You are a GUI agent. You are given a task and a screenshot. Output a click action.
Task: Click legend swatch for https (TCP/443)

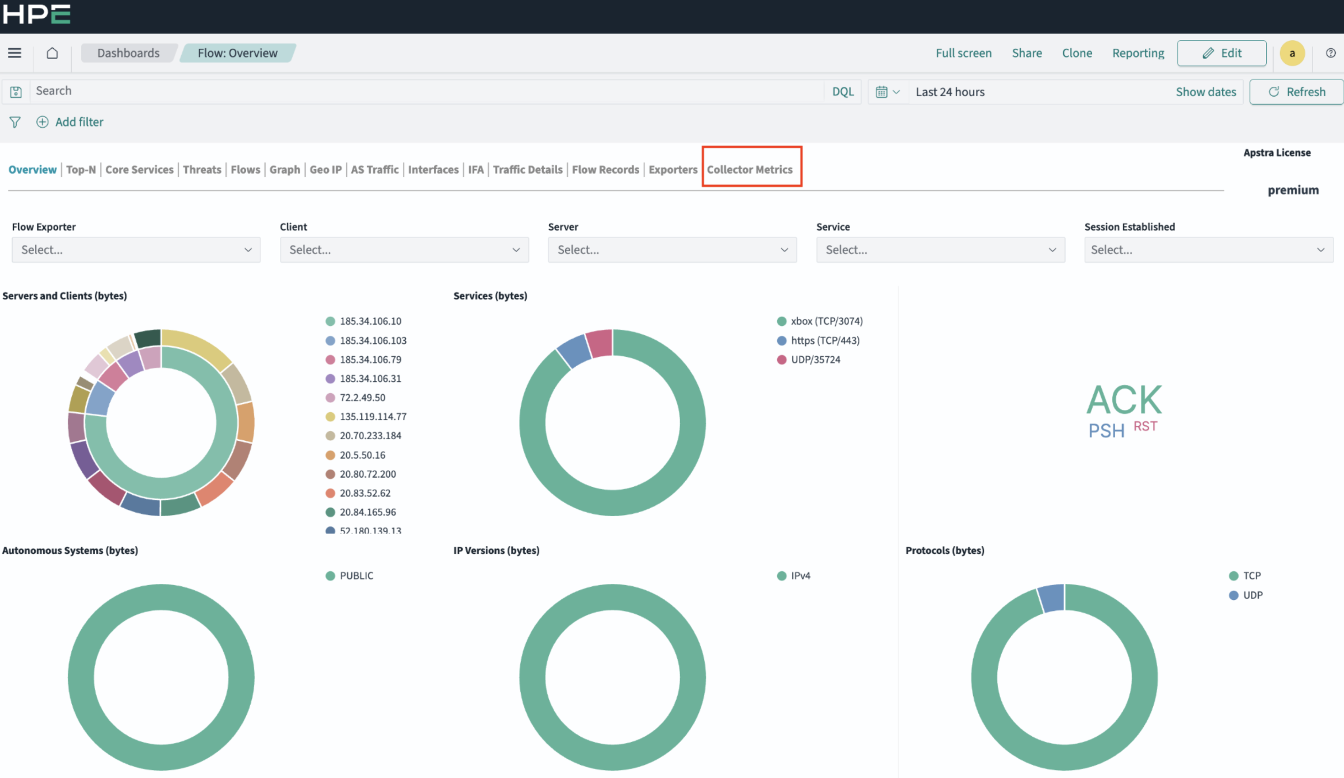782,340
